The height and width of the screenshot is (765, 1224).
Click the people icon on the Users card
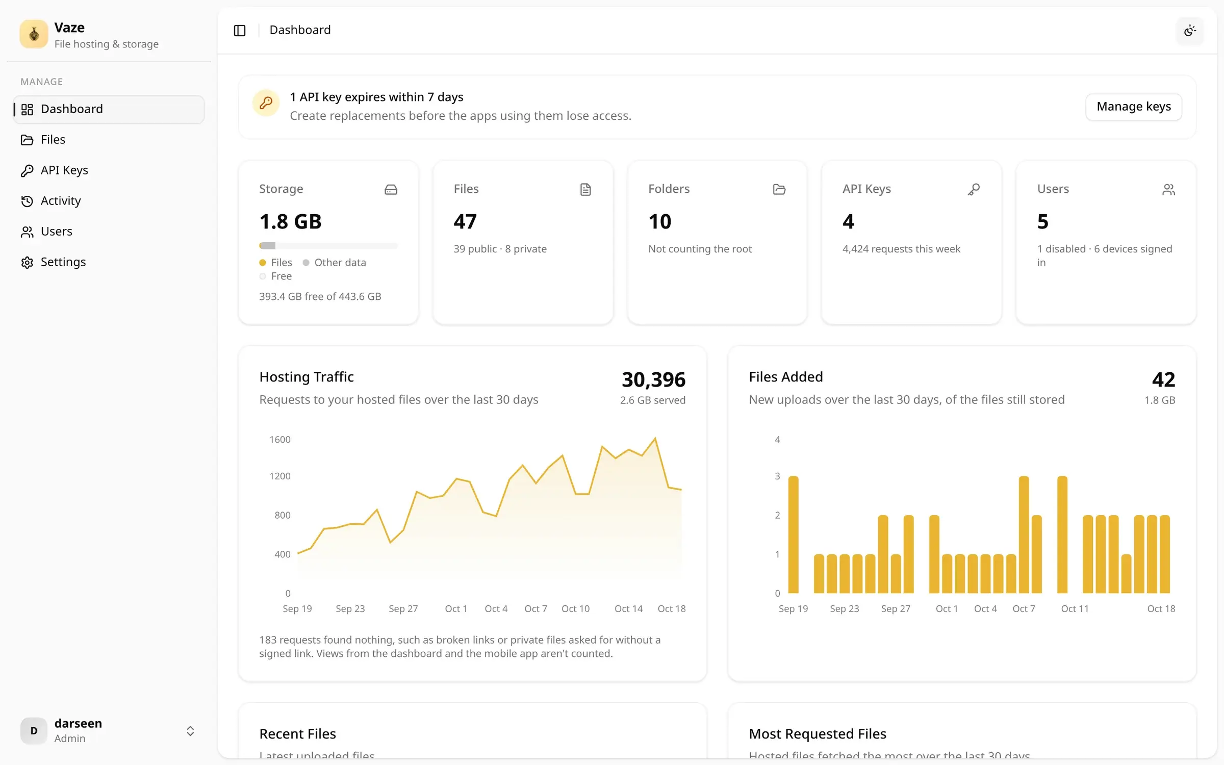pos(1168,190)
